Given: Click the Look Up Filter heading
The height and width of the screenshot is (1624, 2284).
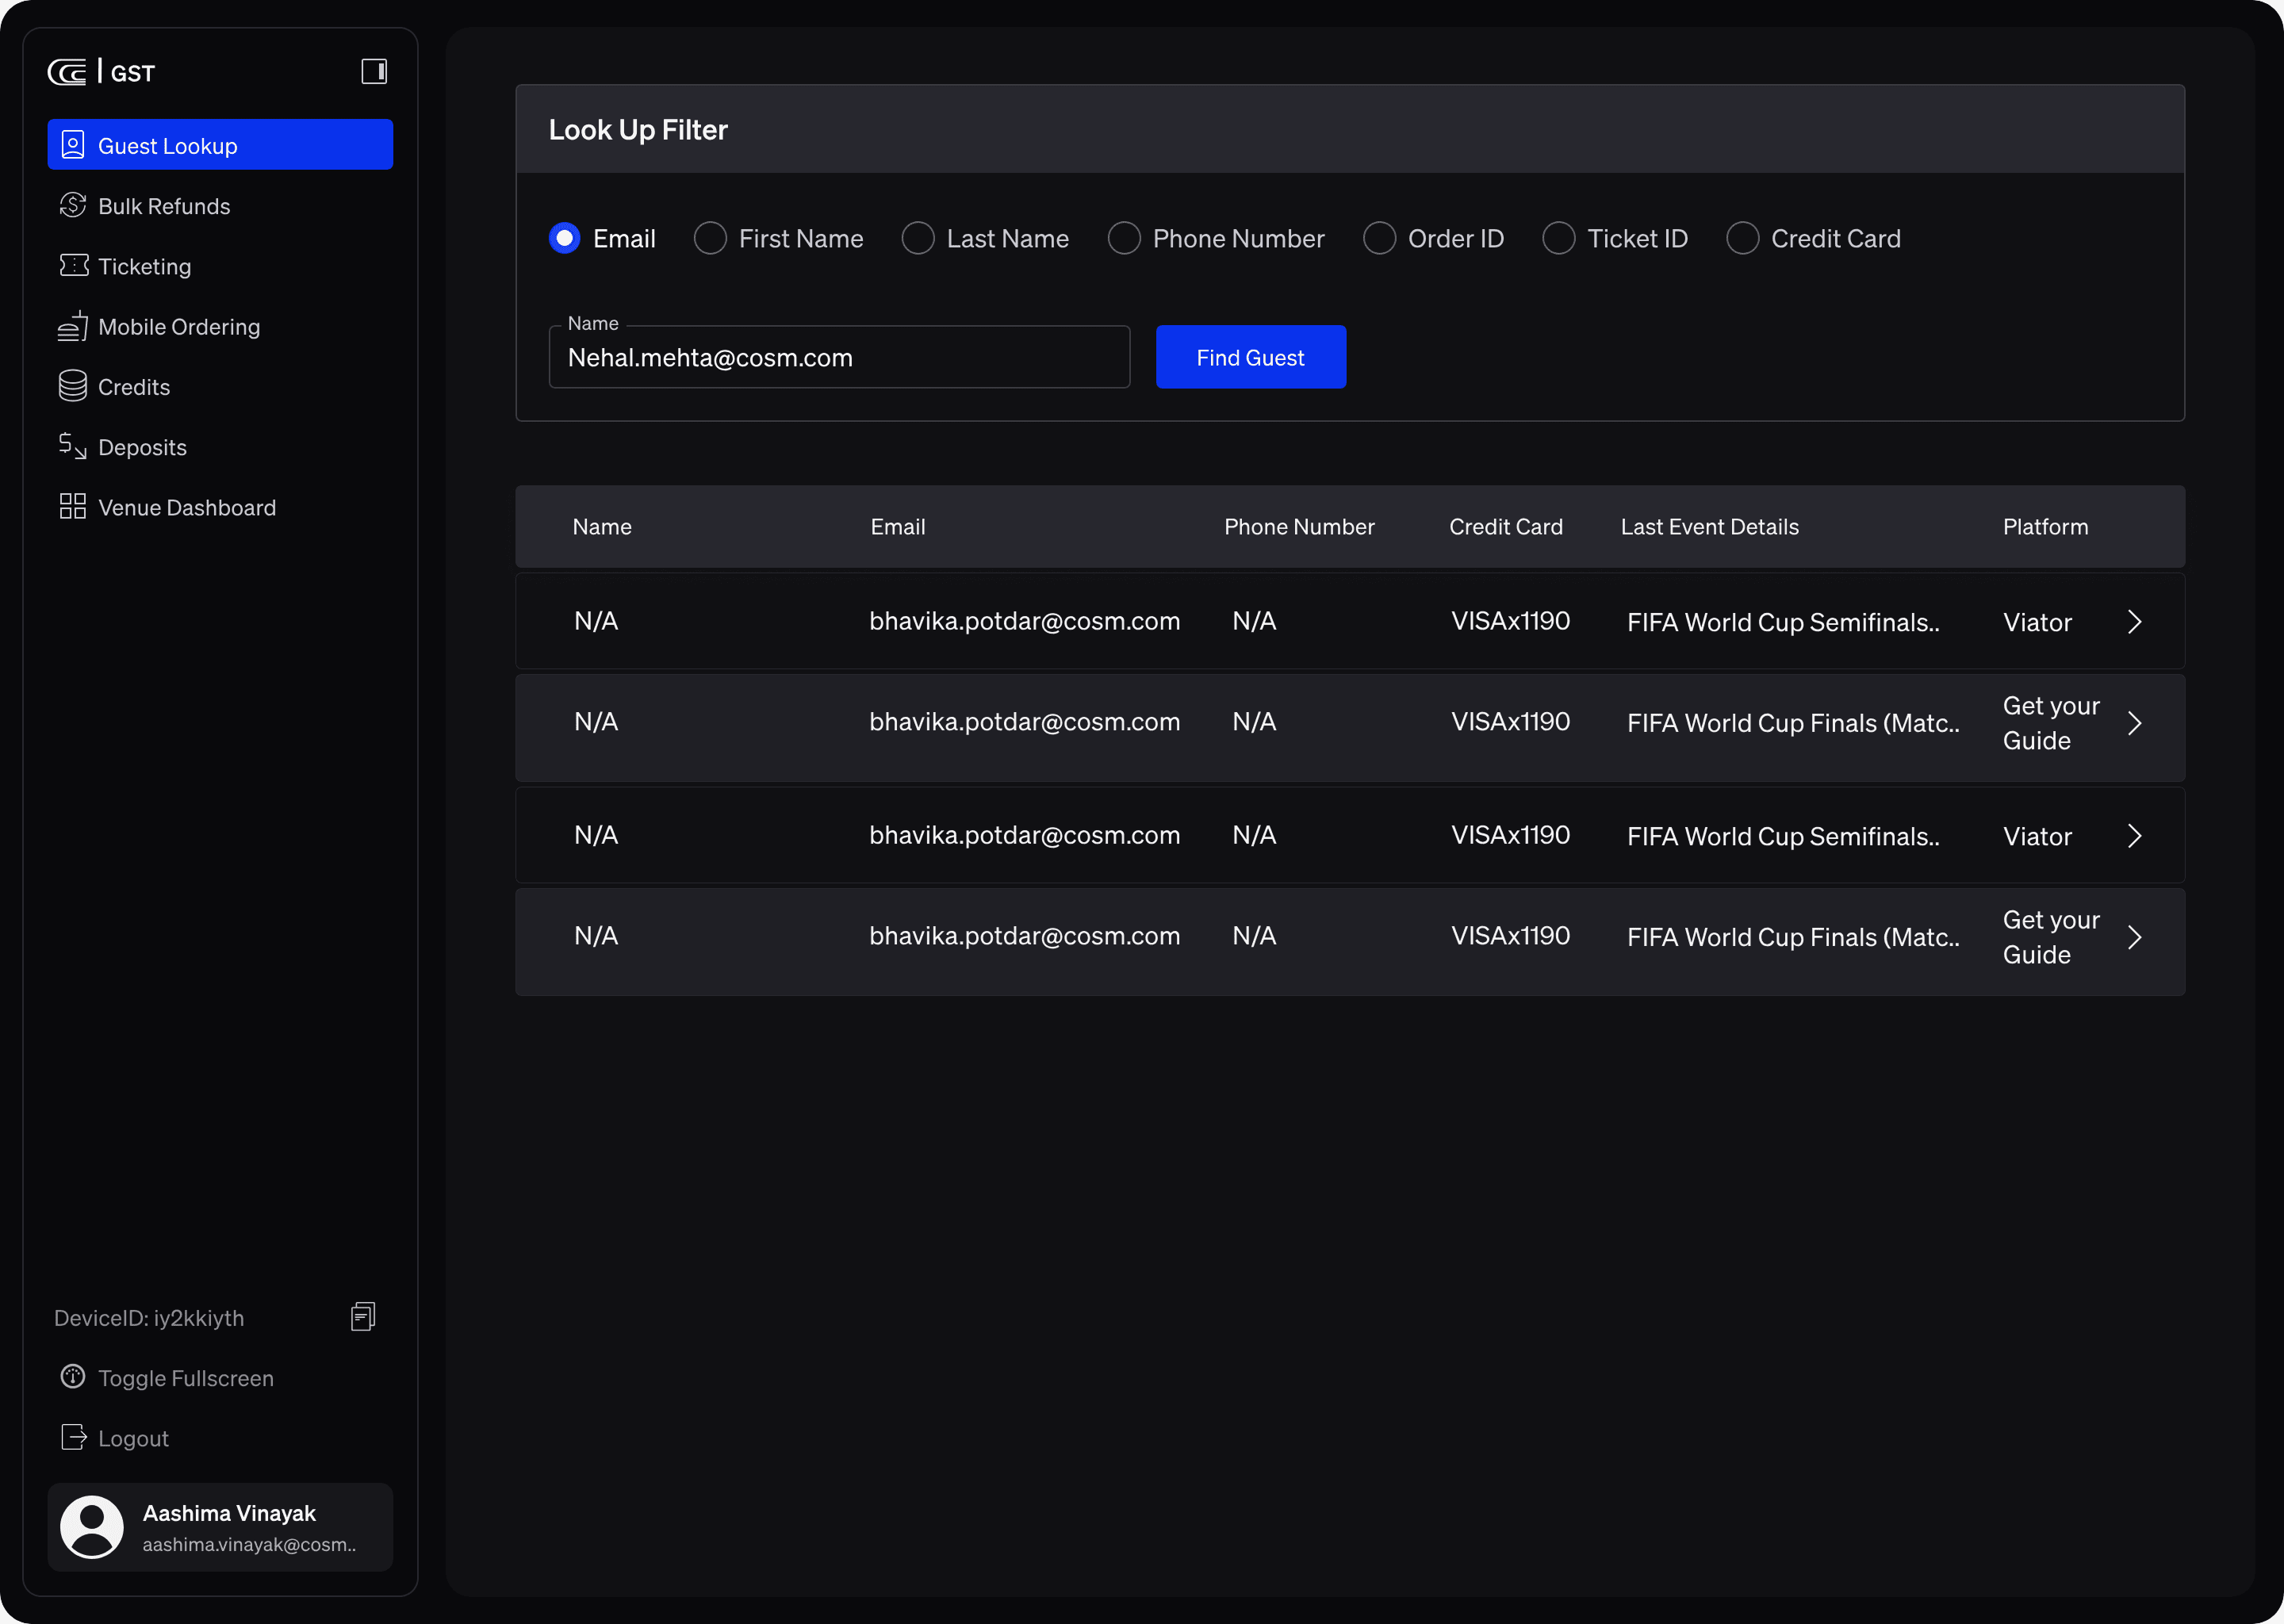Looking at the screenshot, I should pos(638,129).
